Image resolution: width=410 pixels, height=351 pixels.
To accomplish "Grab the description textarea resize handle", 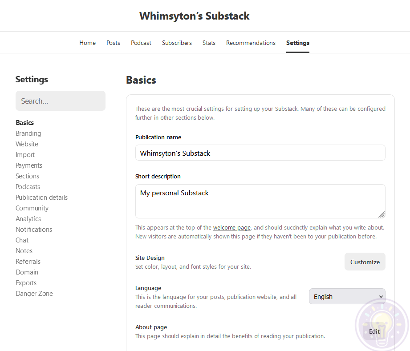I will (382, 214).
